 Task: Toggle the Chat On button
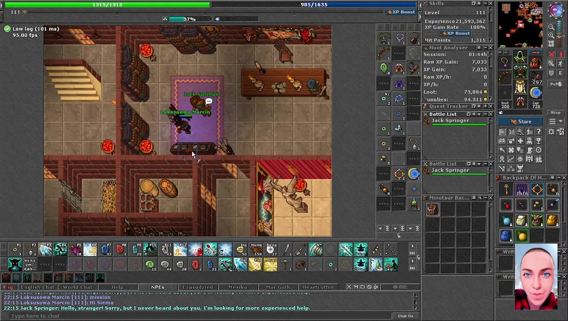tap(405, 316)
